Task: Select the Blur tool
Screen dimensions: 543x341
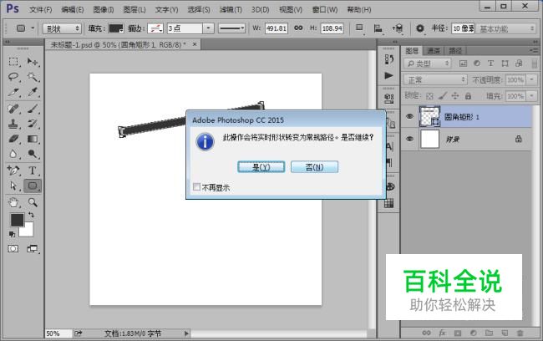Action: pyautogui.click(x=13, y=154)
